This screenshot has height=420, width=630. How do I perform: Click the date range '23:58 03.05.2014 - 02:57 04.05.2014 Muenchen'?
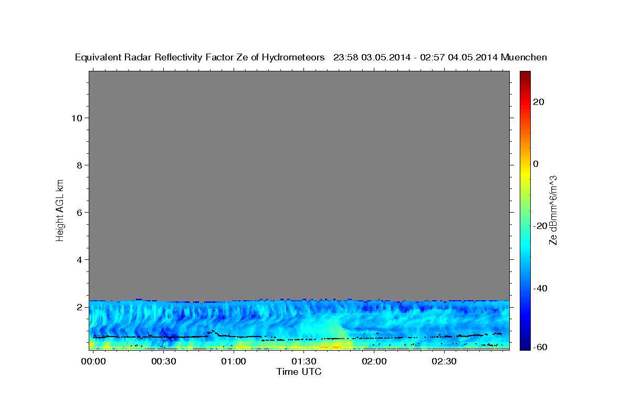click(x=440, y=58)
